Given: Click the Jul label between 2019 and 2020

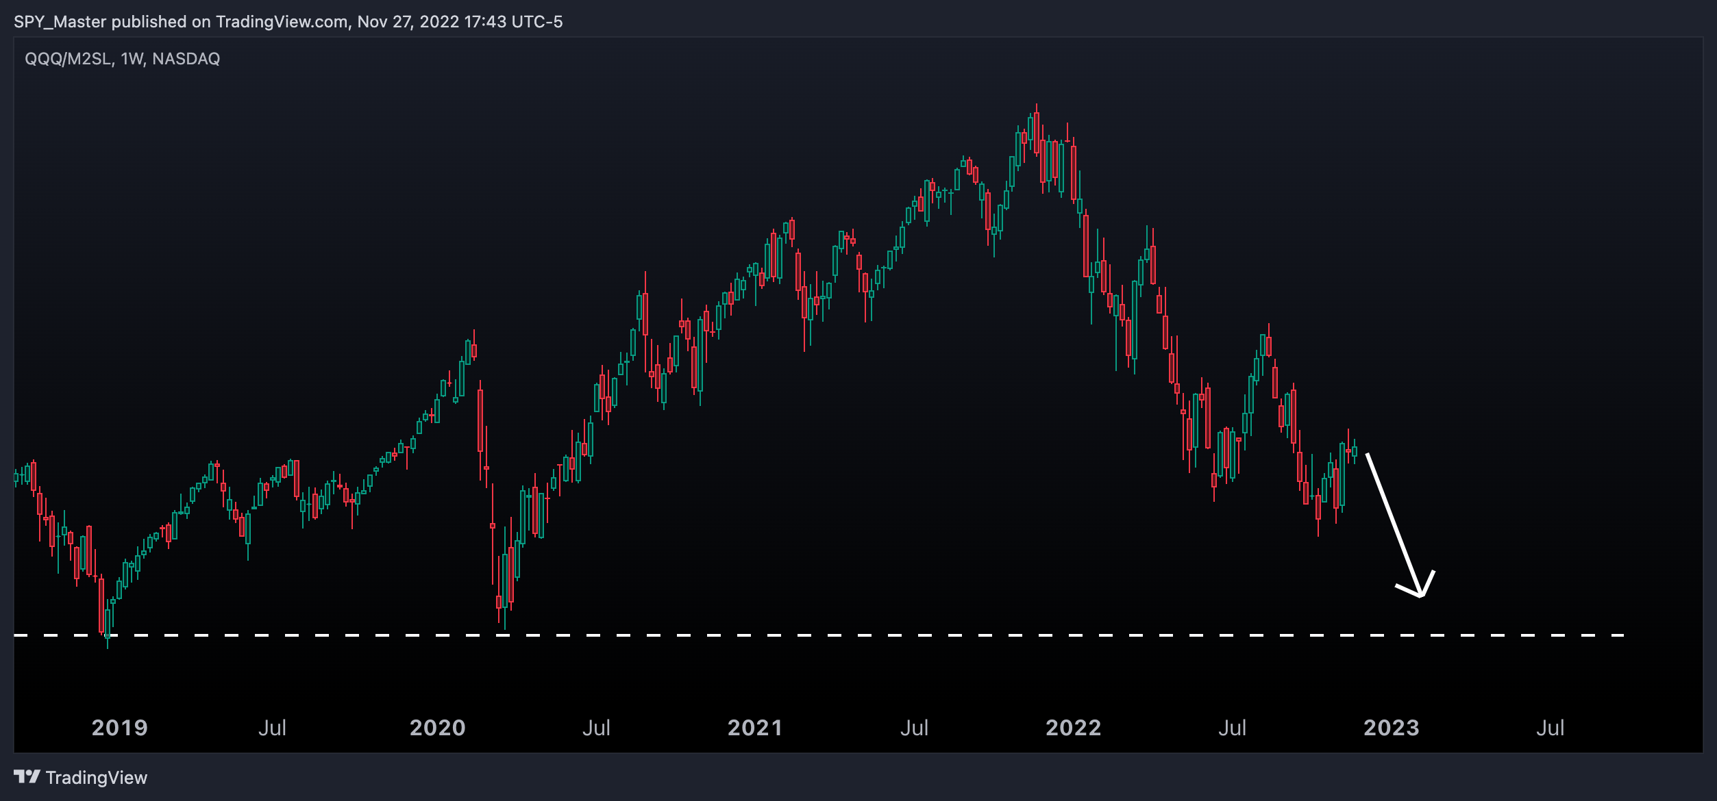Looking at the screenshot, I should click(272, 728).
